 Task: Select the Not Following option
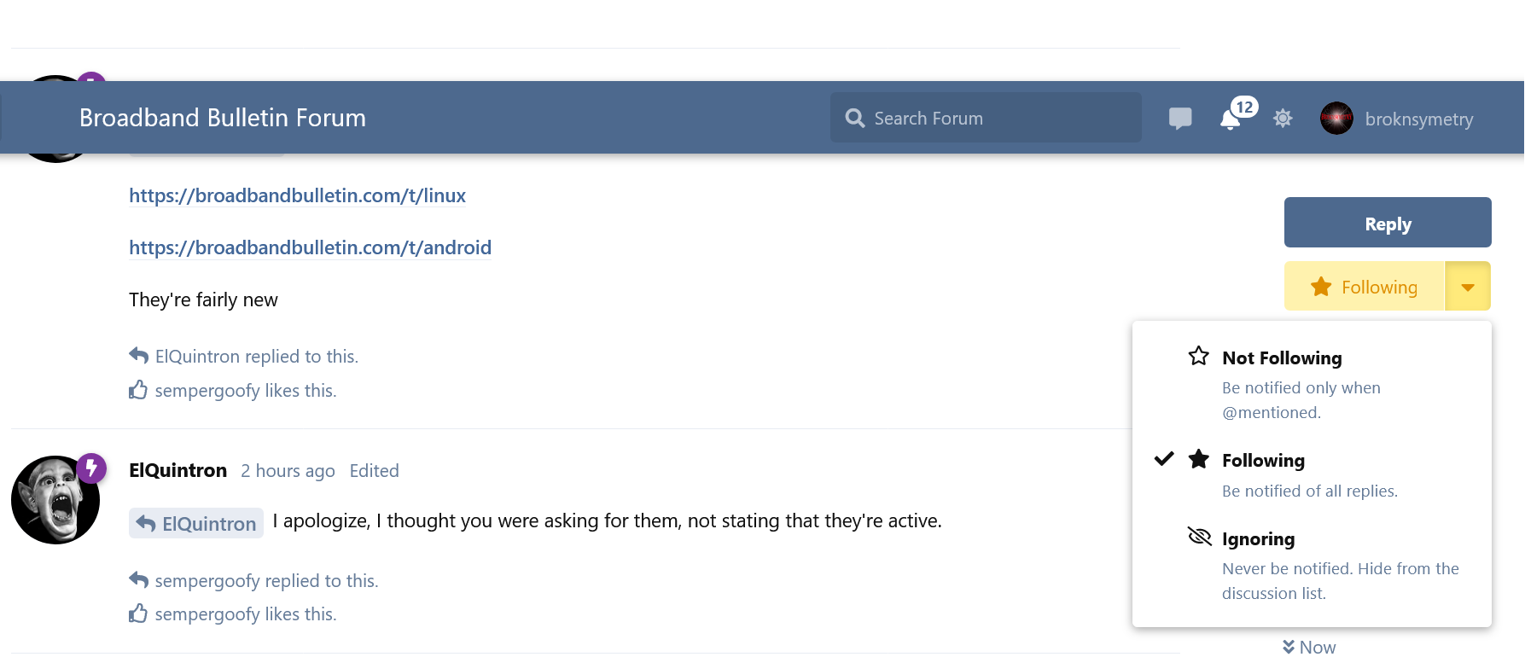click(1312, 383)
